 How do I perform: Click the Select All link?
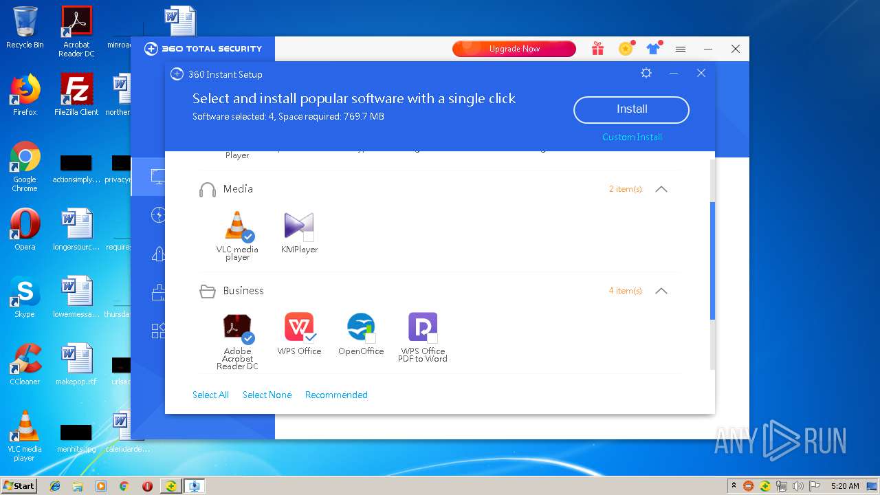pyautogui.click(x=210, y=395)
